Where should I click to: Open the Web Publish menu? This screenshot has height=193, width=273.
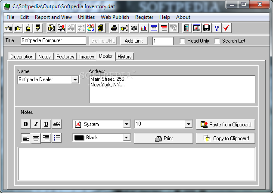click(115, 17)
